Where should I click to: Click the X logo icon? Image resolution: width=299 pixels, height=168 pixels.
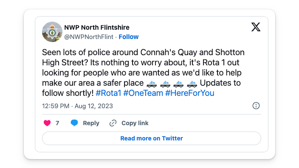[x=256, y=27]
